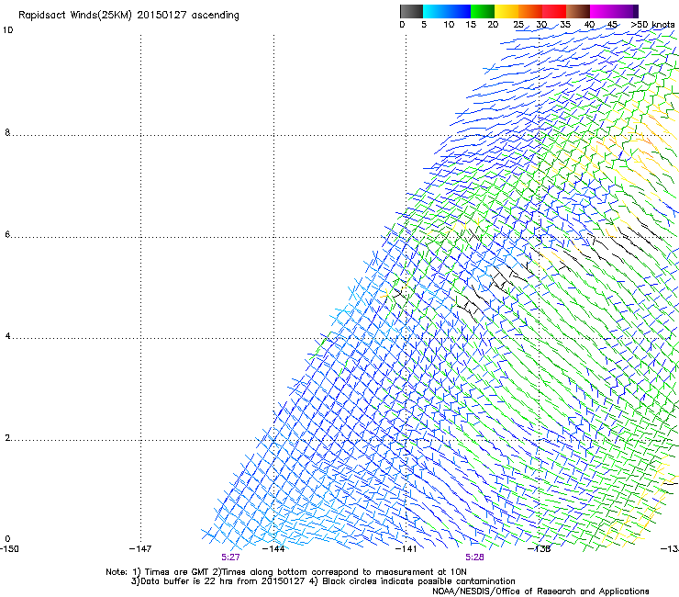Click the '>50 knots' legend label
Image resolution: width=679 pixels, height=597 pixels.
pos(652,25)
